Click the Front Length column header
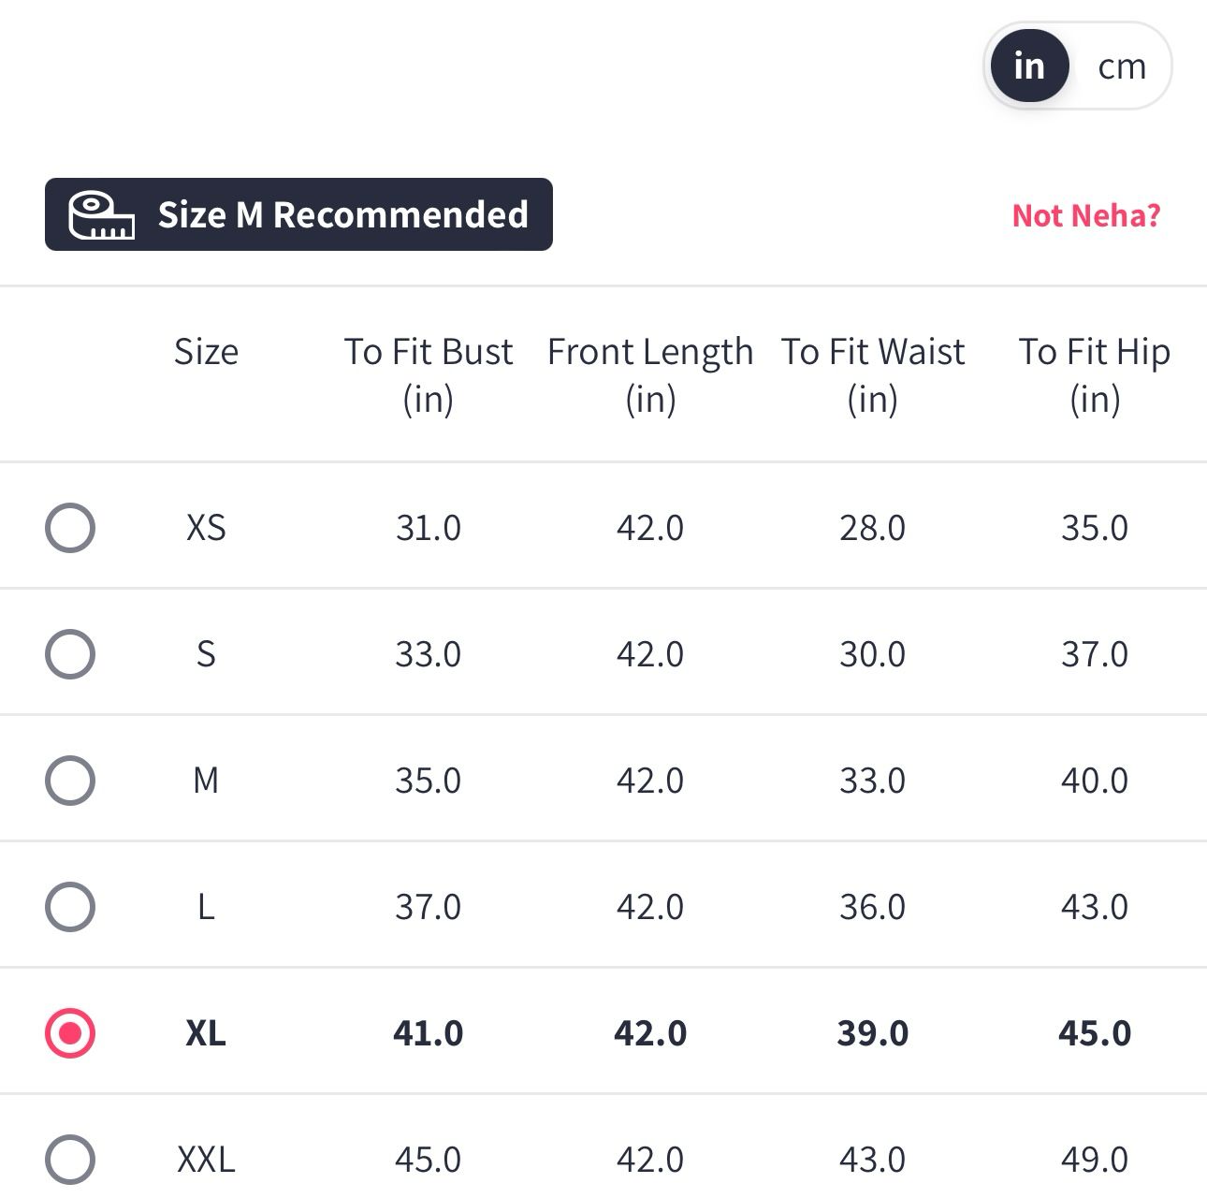The width and height of the screenshot is (1207, 1198). pos(650,374)
